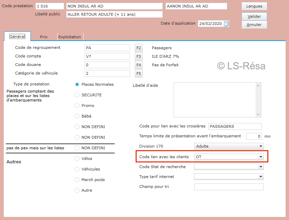The image size is (289, 220).
Task: Click the Annuler button
Action: (254, 25)
